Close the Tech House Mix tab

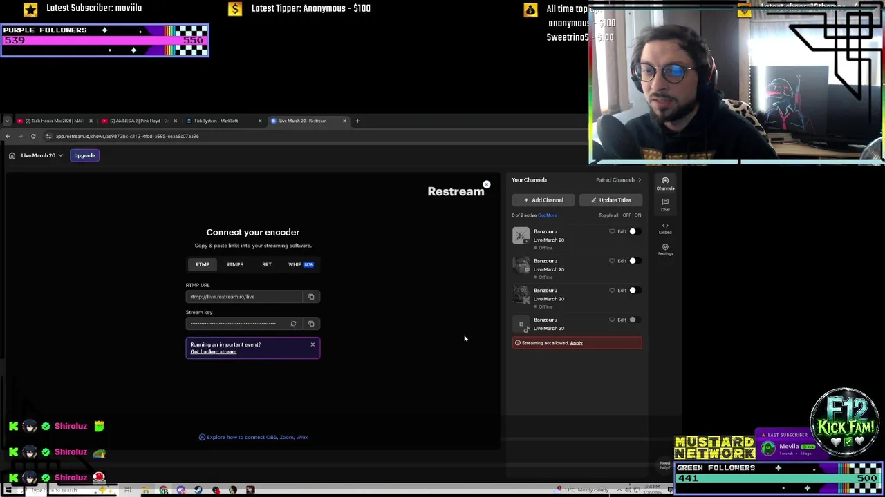pyautogui.click(x=91, y=121)
